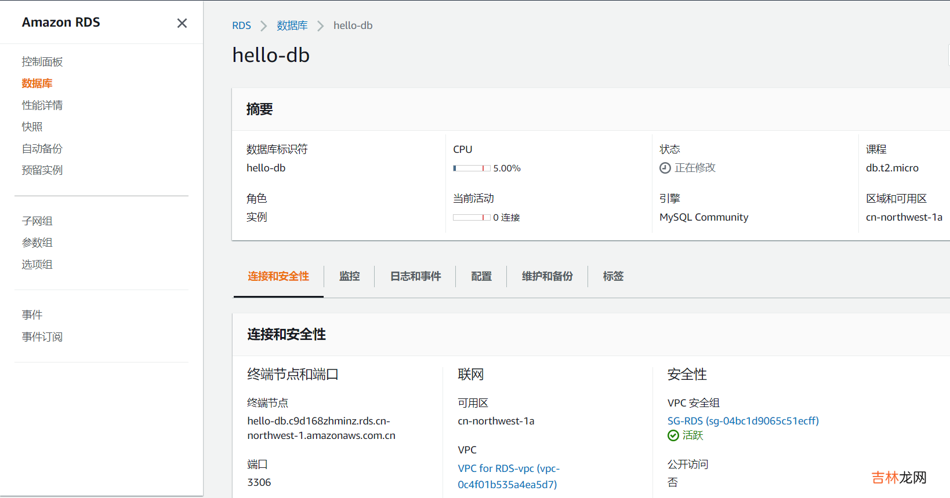Click the 实例 role value
950x498 pixels.
pyautogui.click(x=257, y=217)
